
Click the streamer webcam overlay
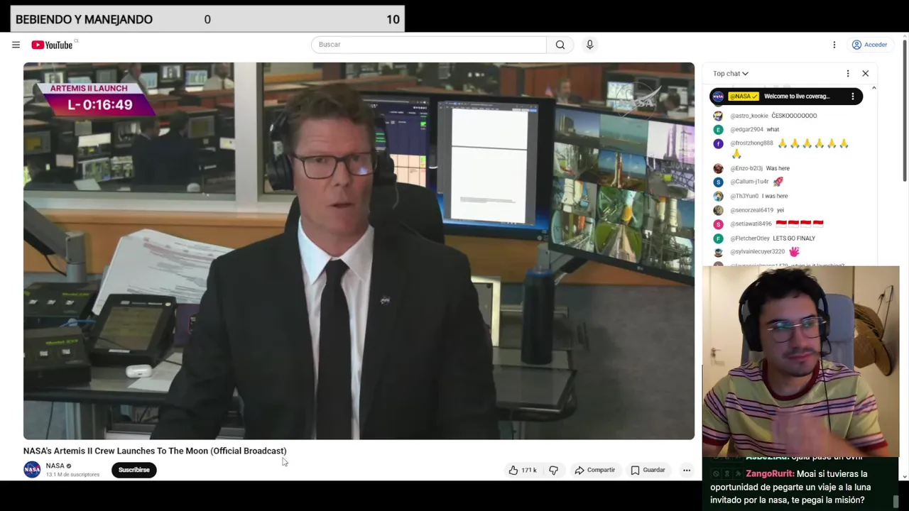pyautogui.click(x=800, y=361)
